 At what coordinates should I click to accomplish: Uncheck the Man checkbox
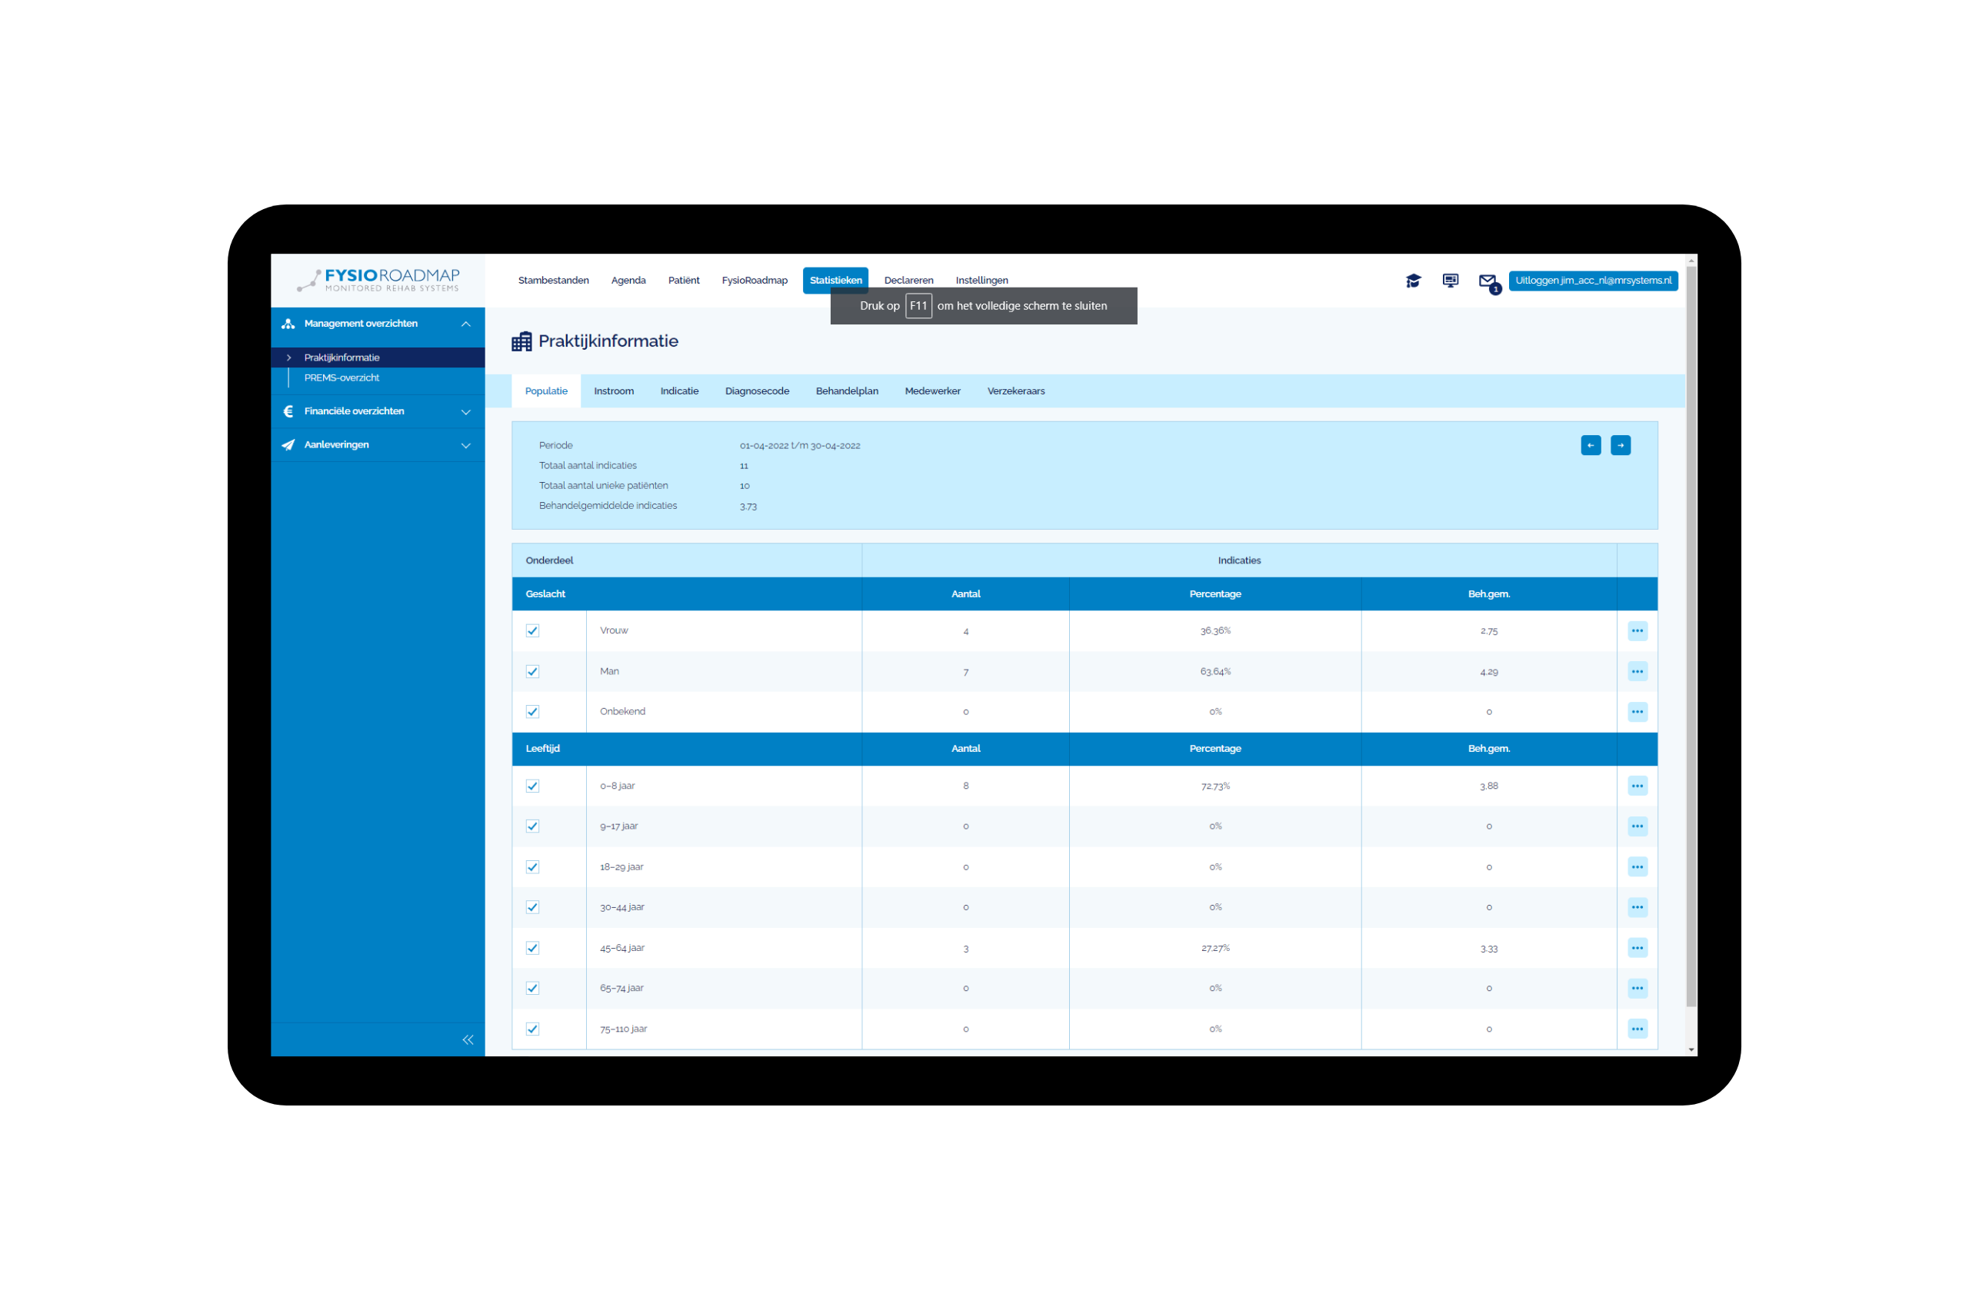[532, 672]
